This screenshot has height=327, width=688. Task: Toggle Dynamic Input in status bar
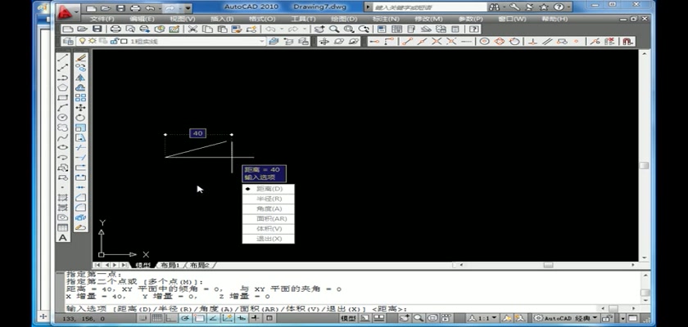pyautogui.click(x=241, y=318)
